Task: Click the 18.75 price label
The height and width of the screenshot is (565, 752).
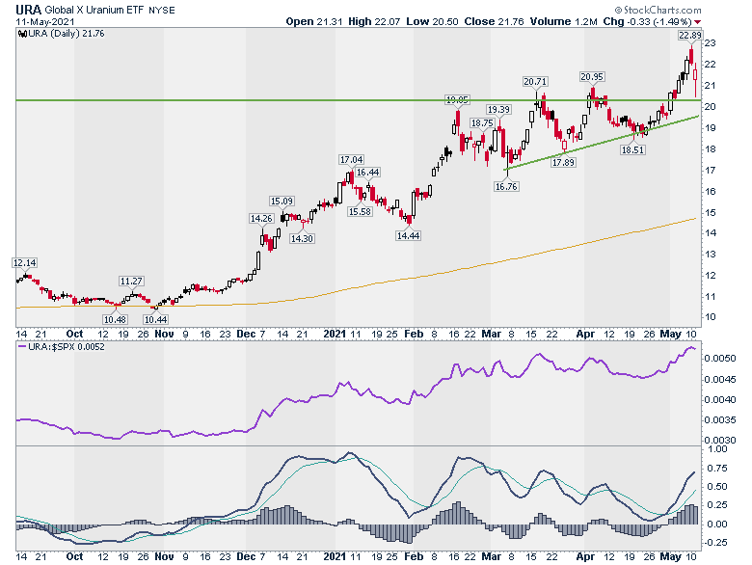Action: 482,123
